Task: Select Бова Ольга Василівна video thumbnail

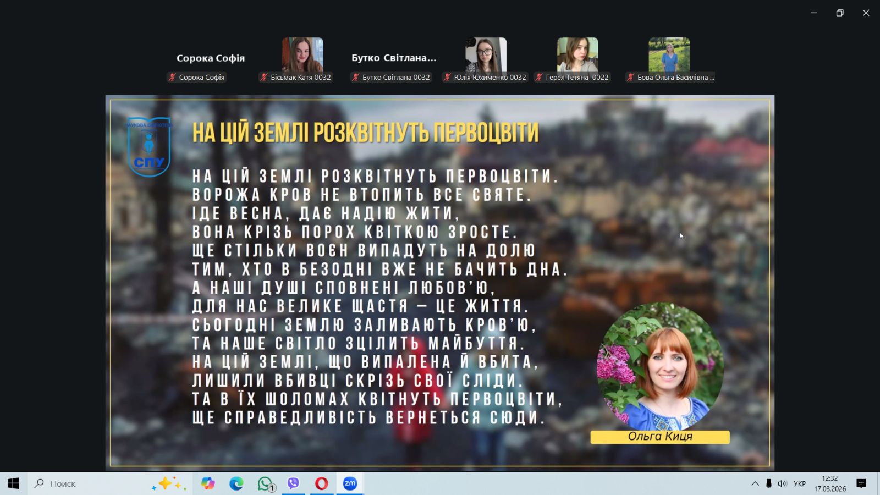Action: tap(669, 54)
